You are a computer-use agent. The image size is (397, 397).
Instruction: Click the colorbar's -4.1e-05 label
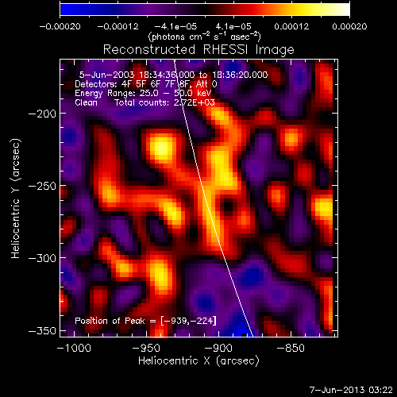click(175, 26)
